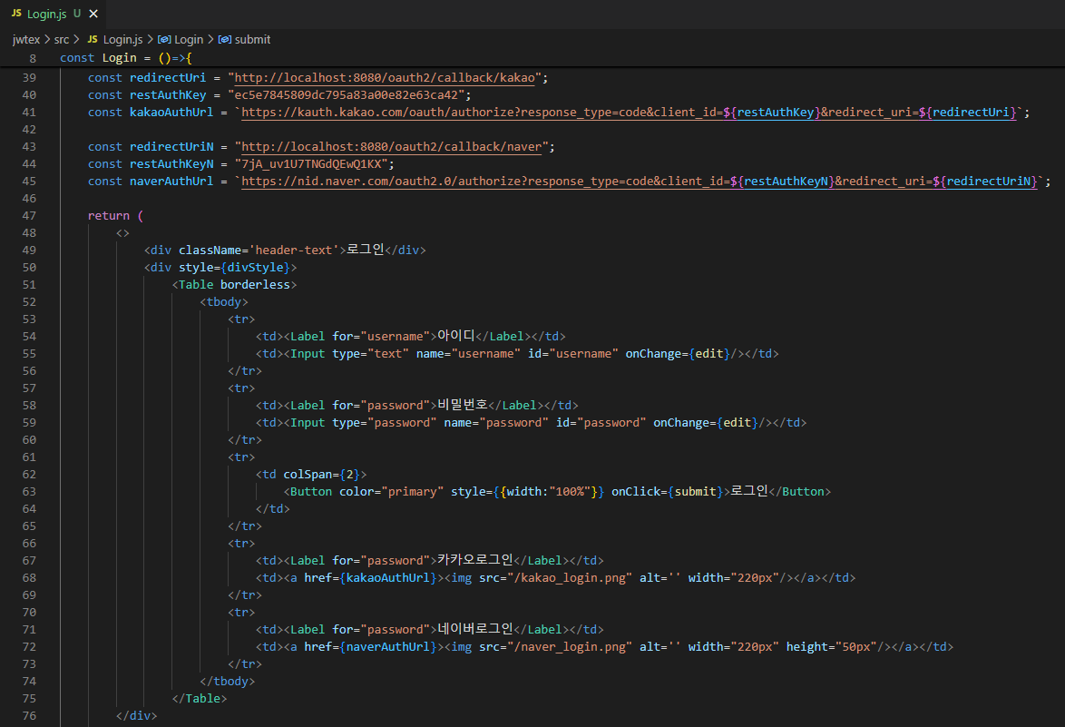
Task: Click the password Input type attribute
Action: [385, 423]
